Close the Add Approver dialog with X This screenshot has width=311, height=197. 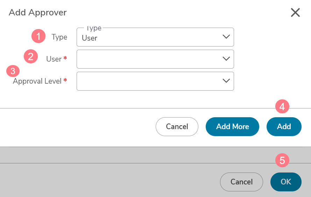(295, 13)
